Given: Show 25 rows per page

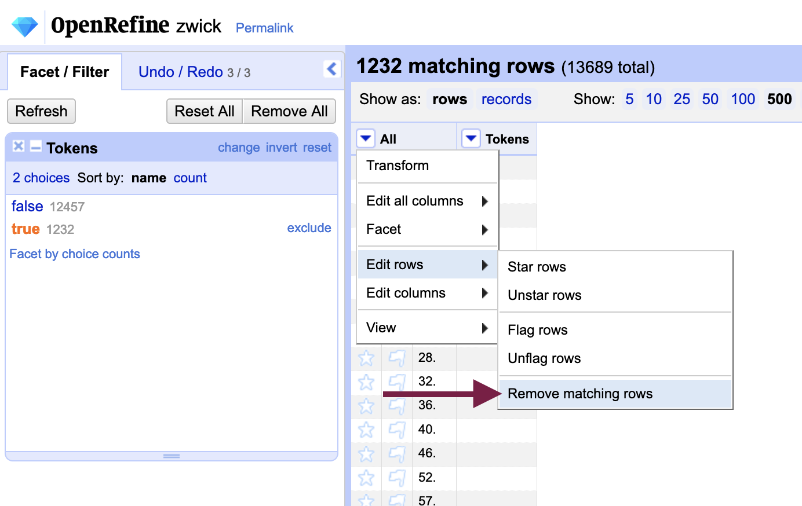Looking at the screenshot, I should click(x=681, y=99).
